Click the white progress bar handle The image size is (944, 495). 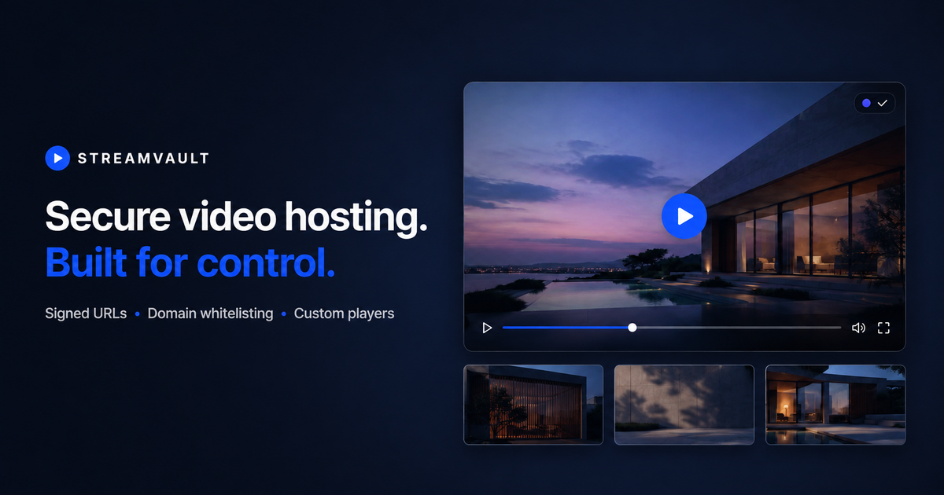[x=632, y=328]
